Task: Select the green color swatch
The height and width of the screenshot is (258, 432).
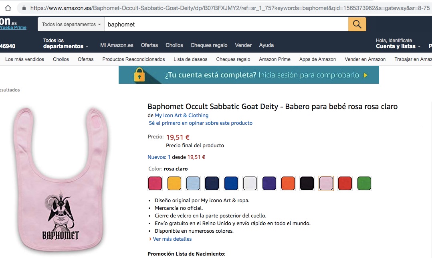Action: (364, 183)
